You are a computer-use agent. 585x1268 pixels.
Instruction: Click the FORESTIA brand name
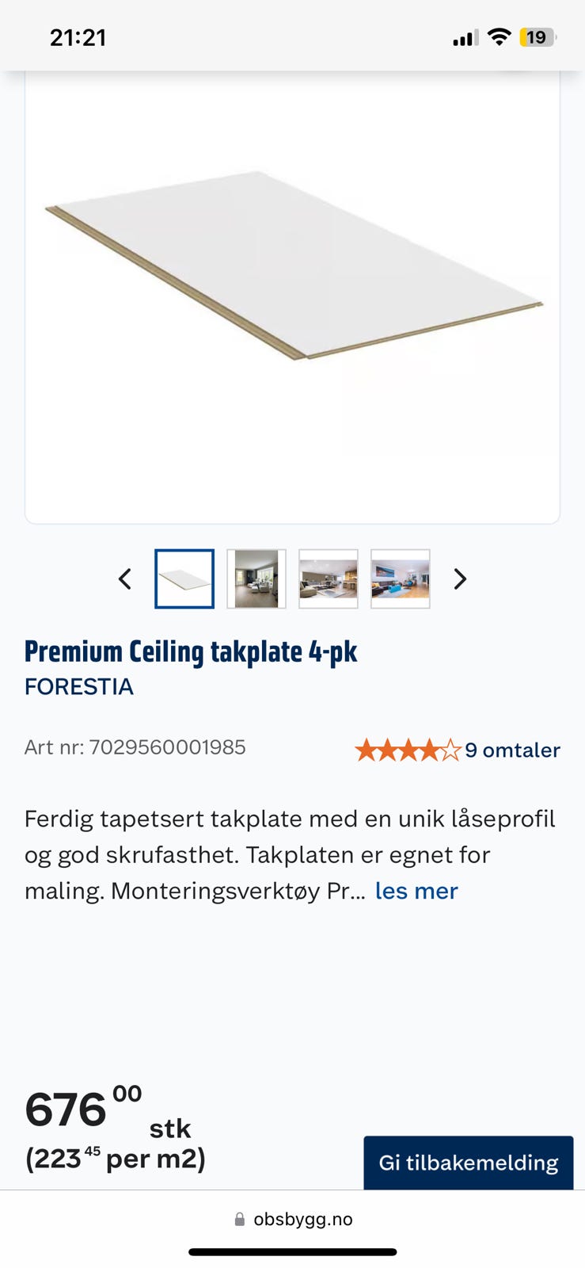click(x=79, y=686)
